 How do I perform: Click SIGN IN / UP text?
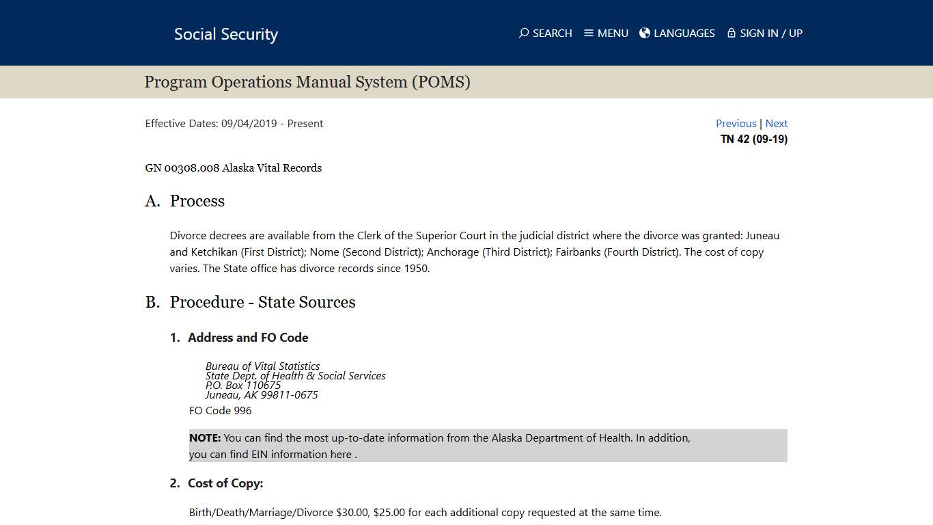coord(771,33)
